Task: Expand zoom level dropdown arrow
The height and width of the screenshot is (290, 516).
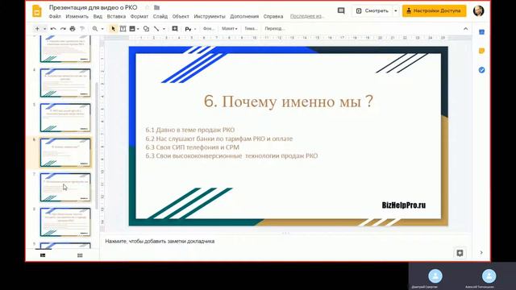Action: tap(102, 29)
